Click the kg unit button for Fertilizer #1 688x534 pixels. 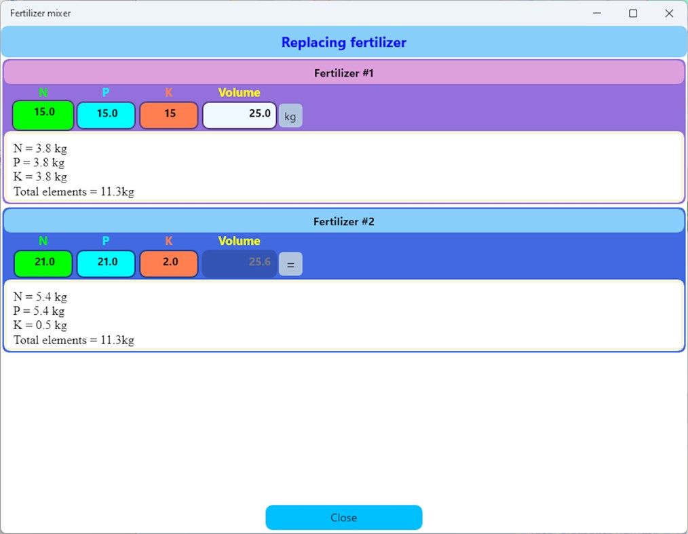[290, 115]
